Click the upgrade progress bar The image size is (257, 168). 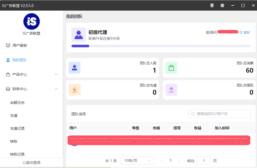161,46
